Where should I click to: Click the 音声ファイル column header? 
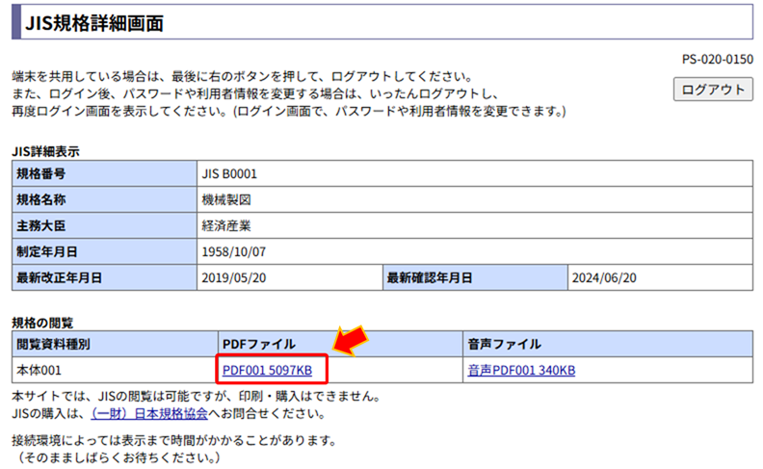click(x=504, y=344)
